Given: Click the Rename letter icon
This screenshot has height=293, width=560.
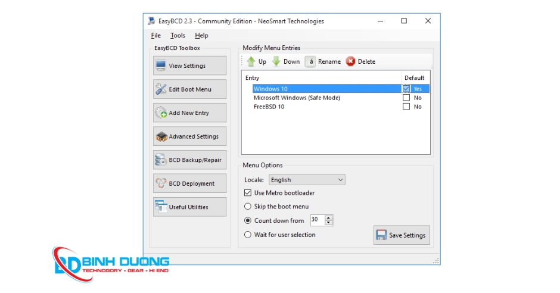Looking at the screenshot, I should coord(311,61).
